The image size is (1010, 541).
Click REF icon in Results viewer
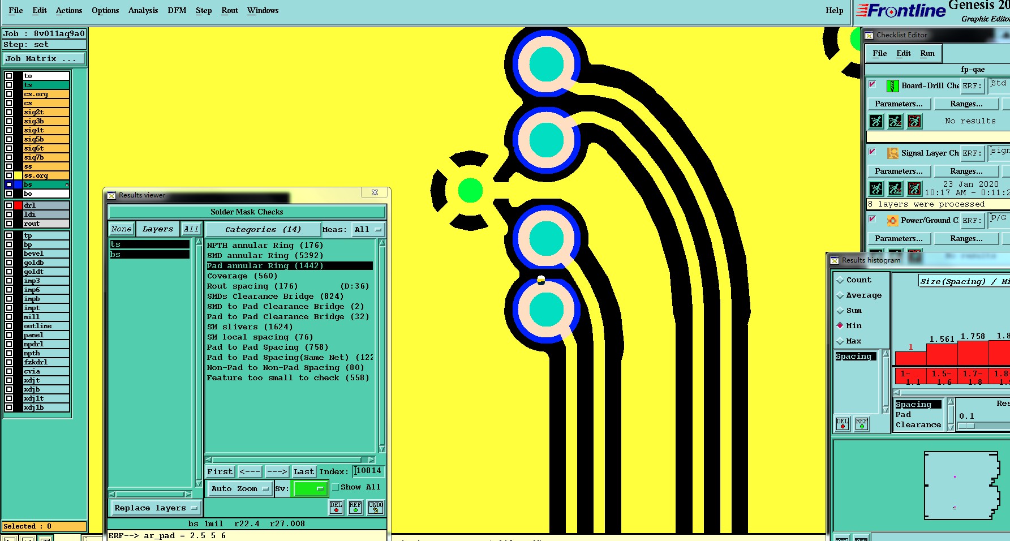[355, 508]
